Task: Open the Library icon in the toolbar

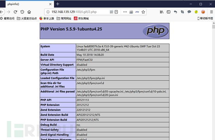Action: click(161, 12)
